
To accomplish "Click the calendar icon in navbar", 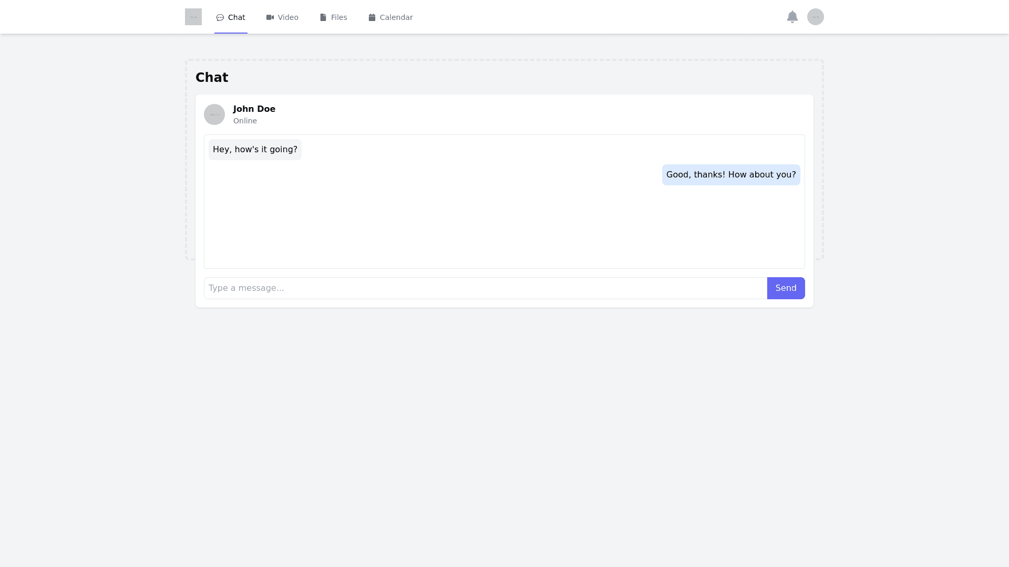I will (372, 17).
